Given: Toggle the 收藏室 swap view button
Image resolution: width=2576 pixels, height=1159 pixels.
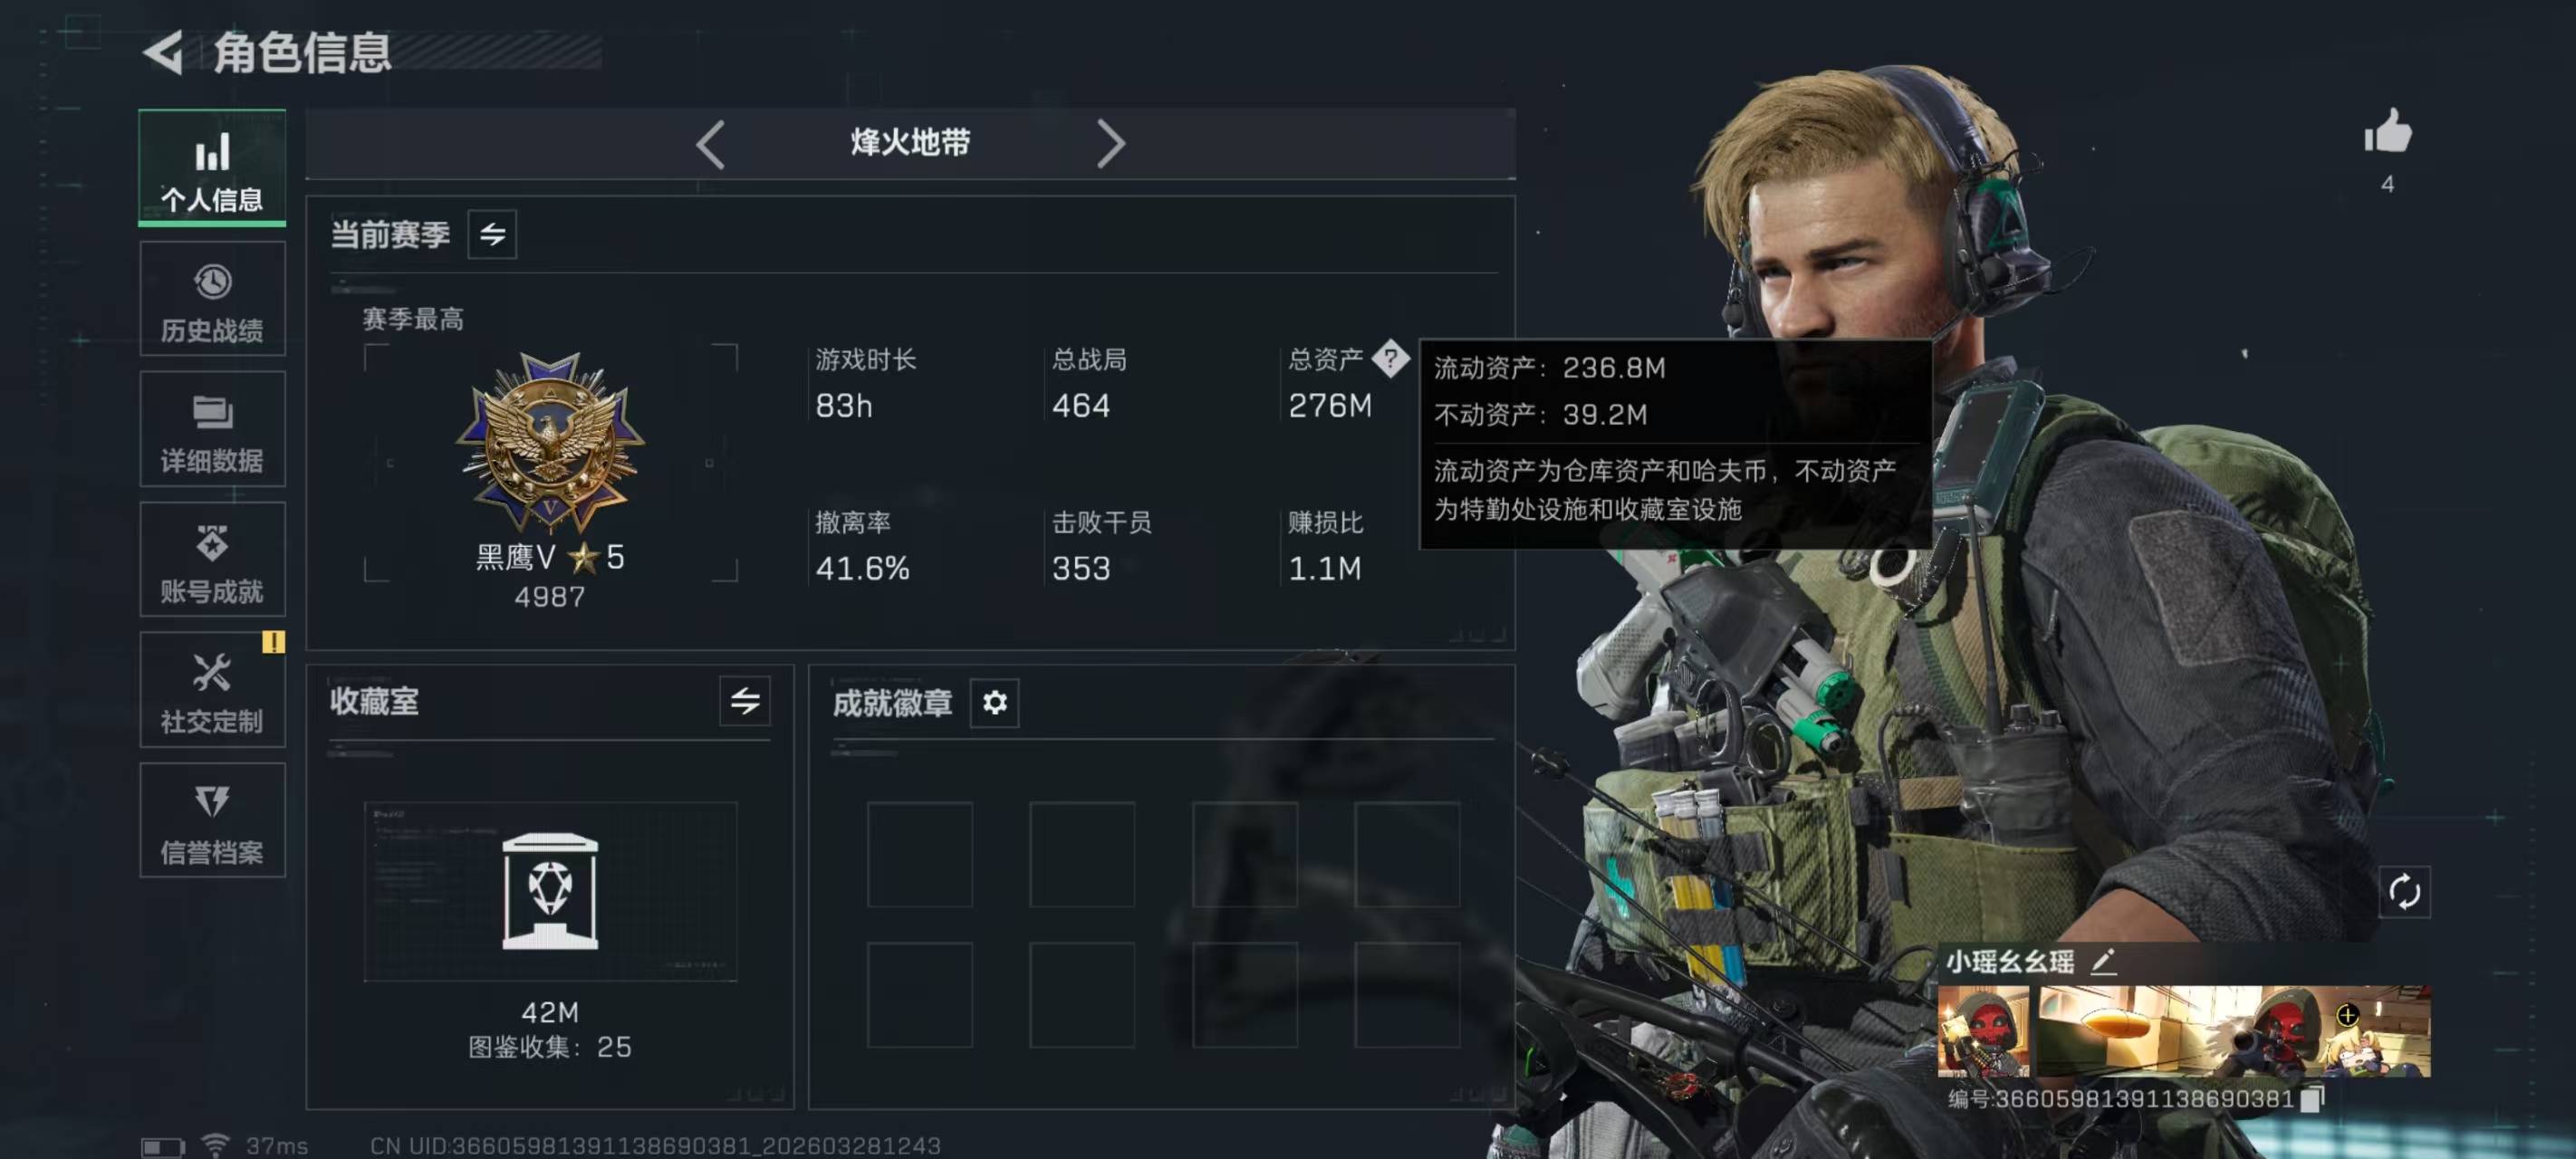Looking at the screenshot, I should pyautogui.click(x=745, y=701).
